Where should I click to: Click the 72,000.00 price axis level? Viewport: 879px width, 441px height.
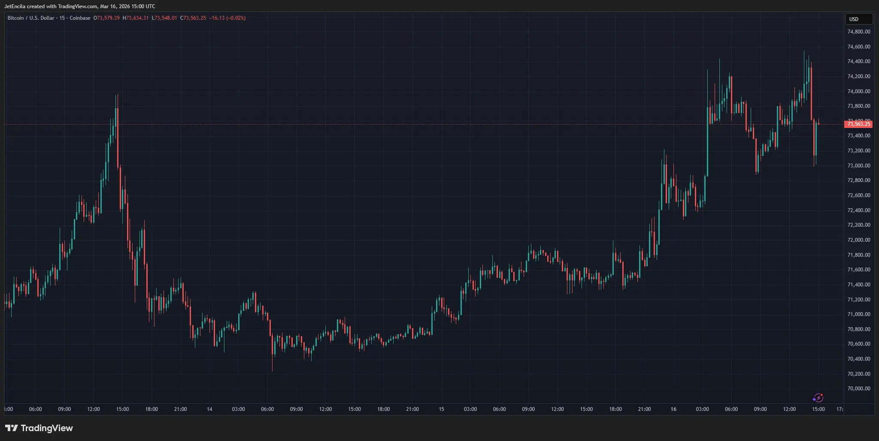(x=859, y=240)
